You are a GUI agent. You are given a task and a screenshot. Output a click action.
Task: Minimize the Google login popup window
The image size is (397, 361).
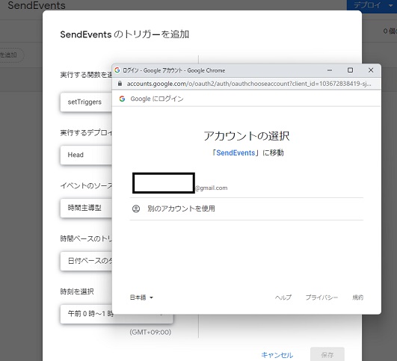330,70
